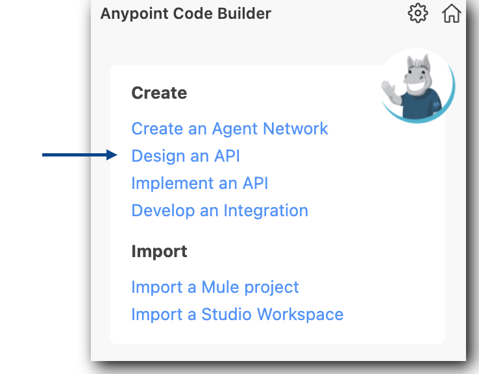Click Import a Mule project
The height and width of the screenshot is (374, 479).
215,288
